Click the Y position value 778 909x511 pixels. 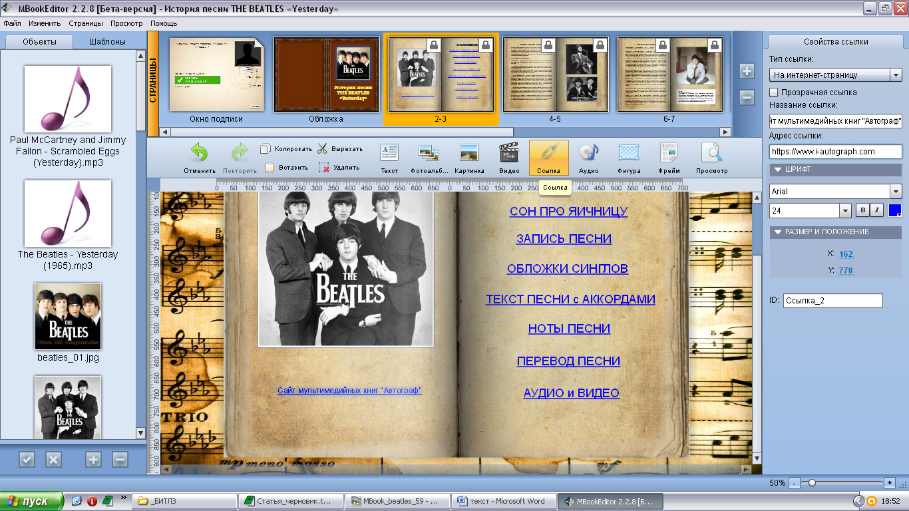(x=846, y=270)
